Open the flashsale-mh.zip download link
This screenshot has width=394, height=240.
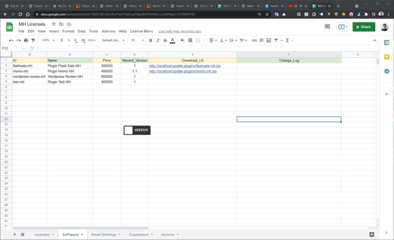185,66
